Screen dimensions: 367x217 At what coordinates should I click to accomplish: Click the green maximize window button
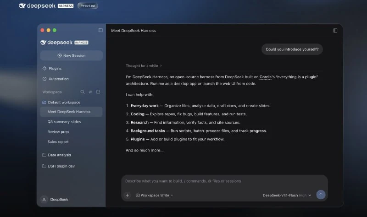click(x=55, y=30)
